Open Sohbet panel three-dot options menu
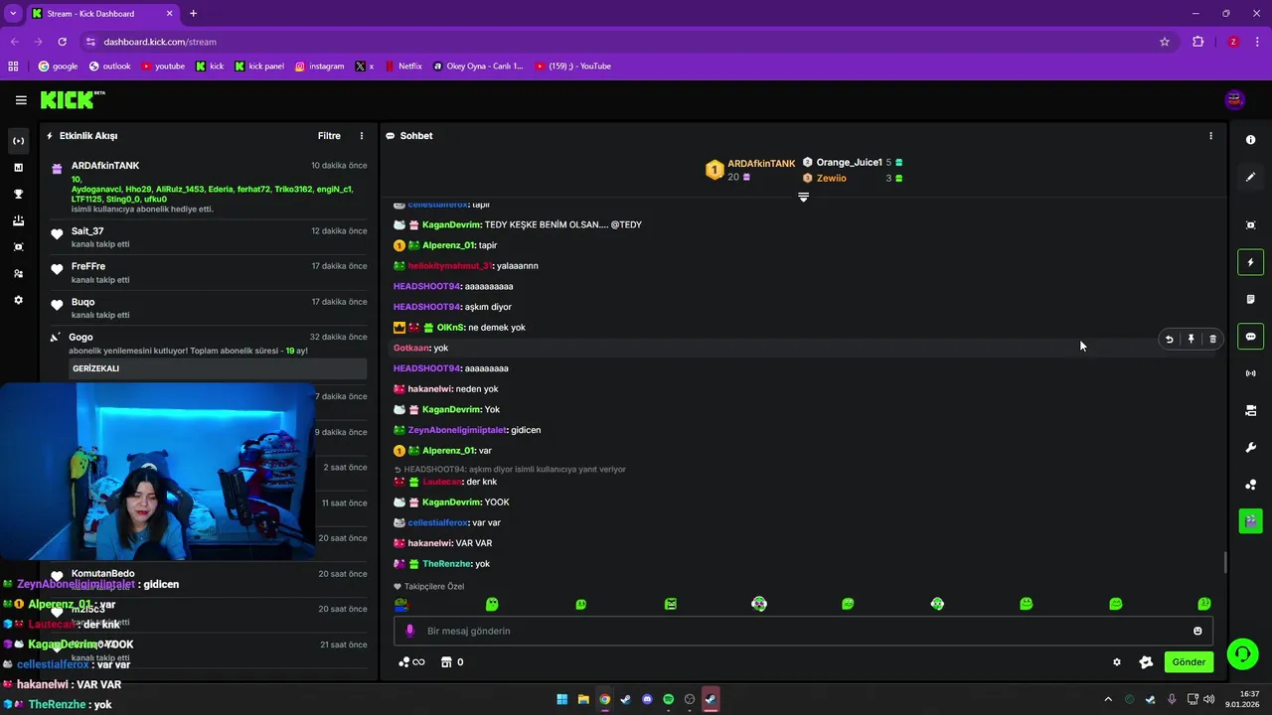Image resolution: width=1272 pixels, height=715 pixels. pos(1210,136)
